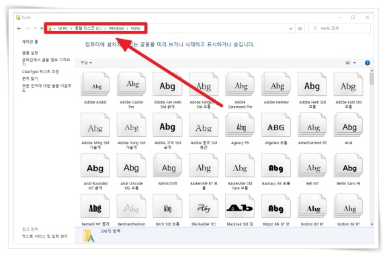Screen dimensions: 387x257
Task: Open the 구성 dropdown menu
Action: [x=86, y=63]
